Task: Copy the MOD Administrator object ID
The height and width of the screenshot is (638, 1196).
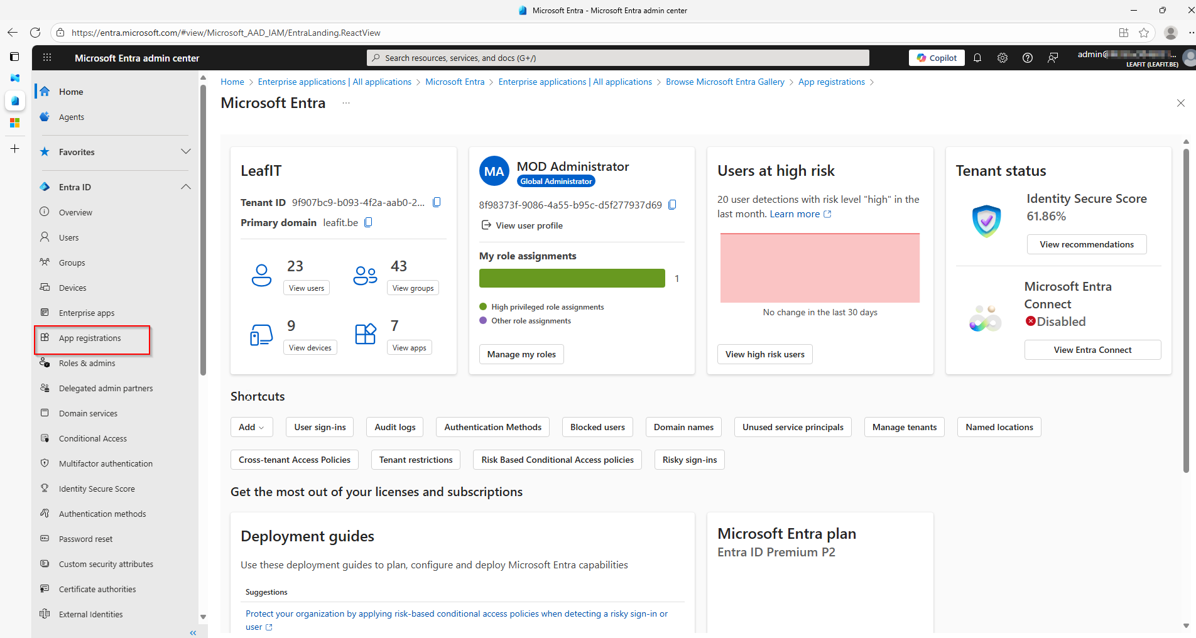Action: [672, 205]
